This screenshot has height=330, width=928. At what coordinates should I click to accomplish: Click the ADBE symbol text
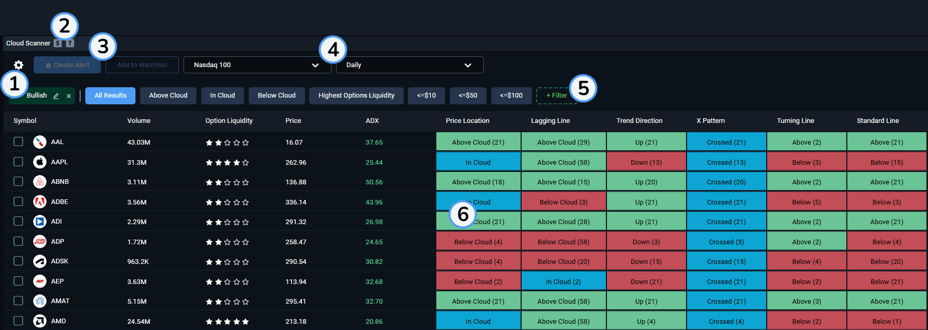[59, 202]
